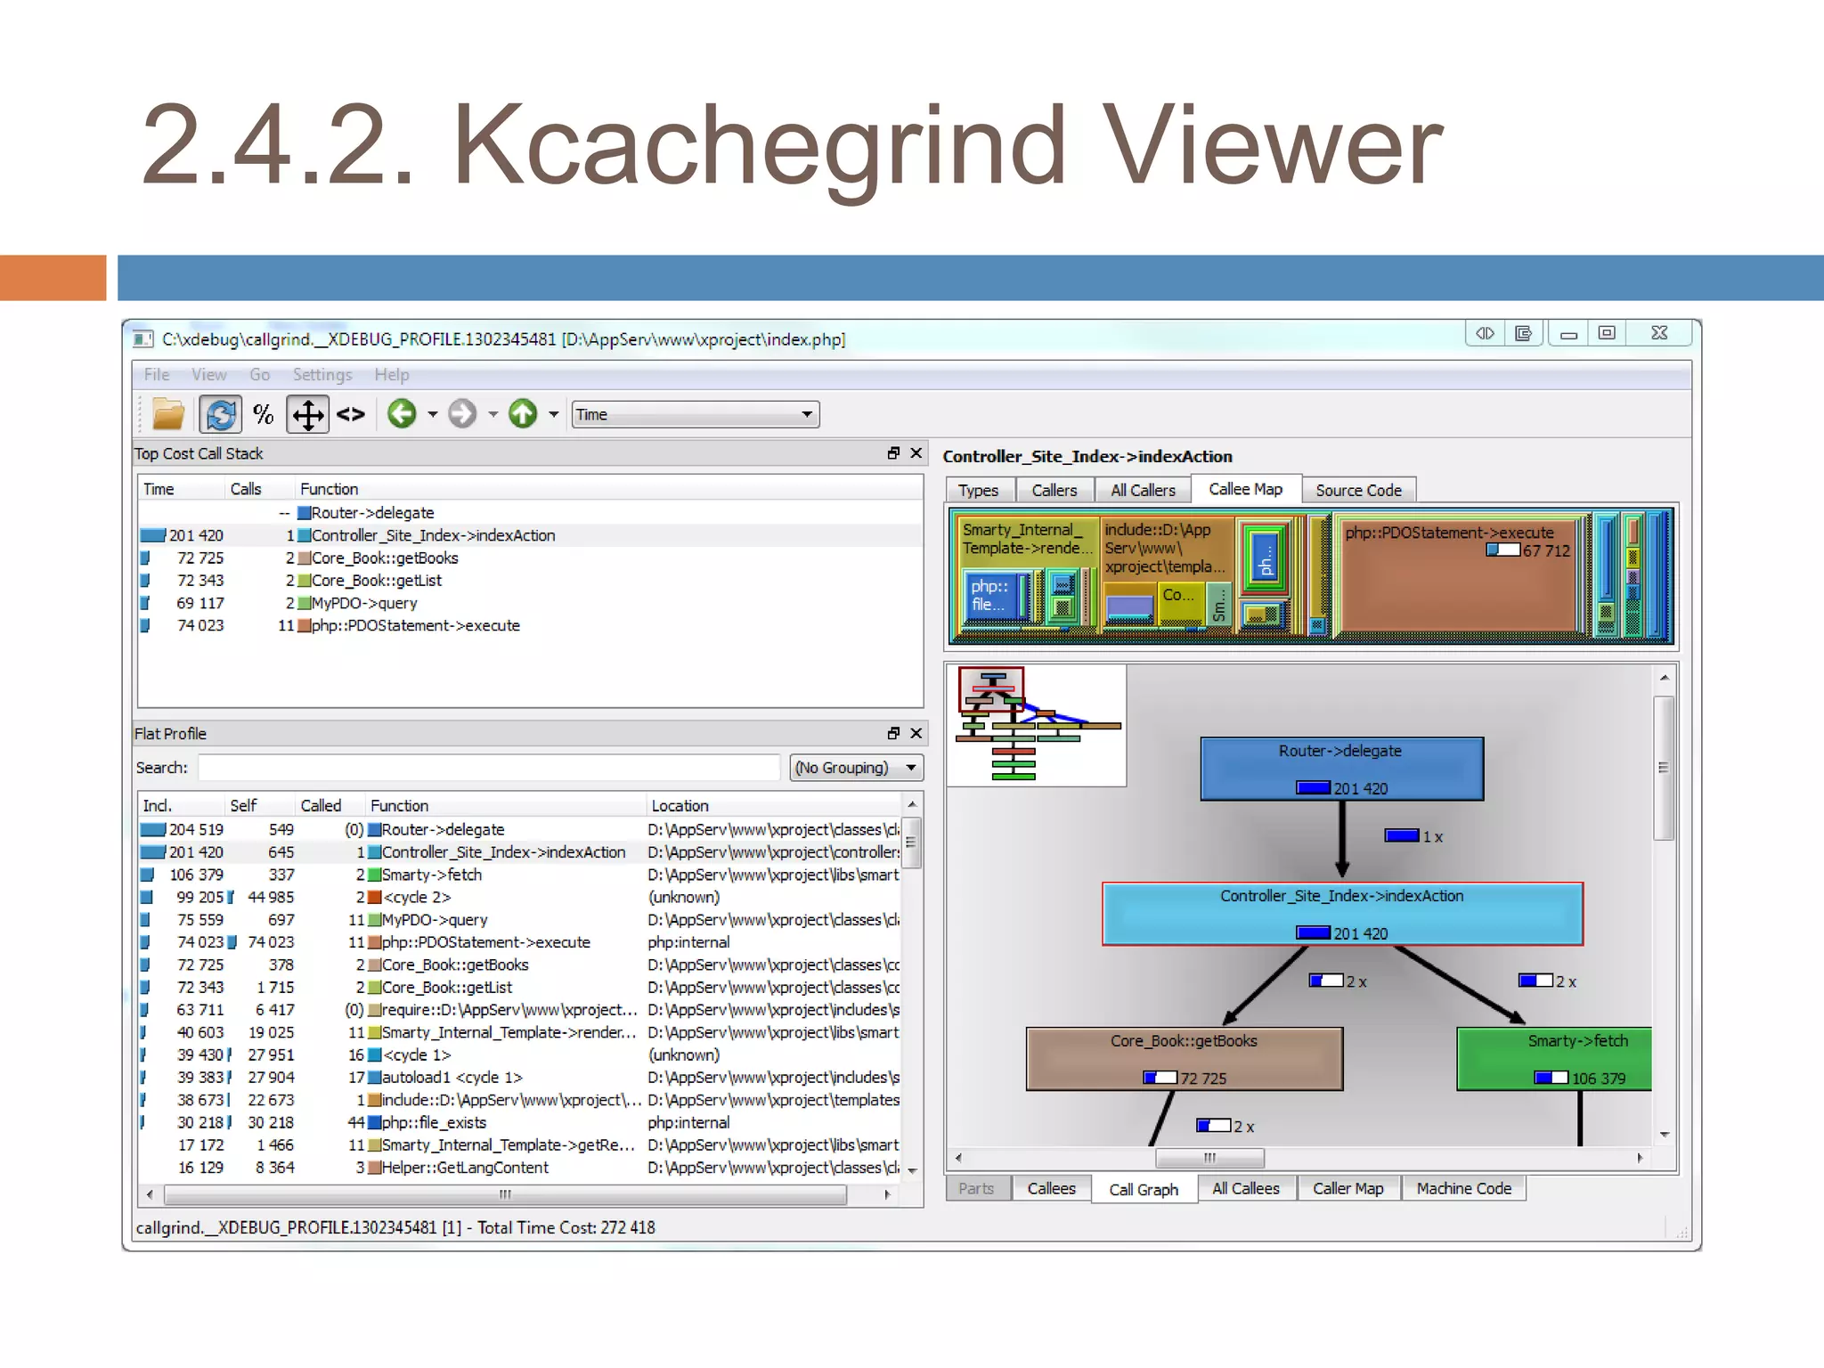
Task: Switch to the Parts tab
Action: [976, 1189]
